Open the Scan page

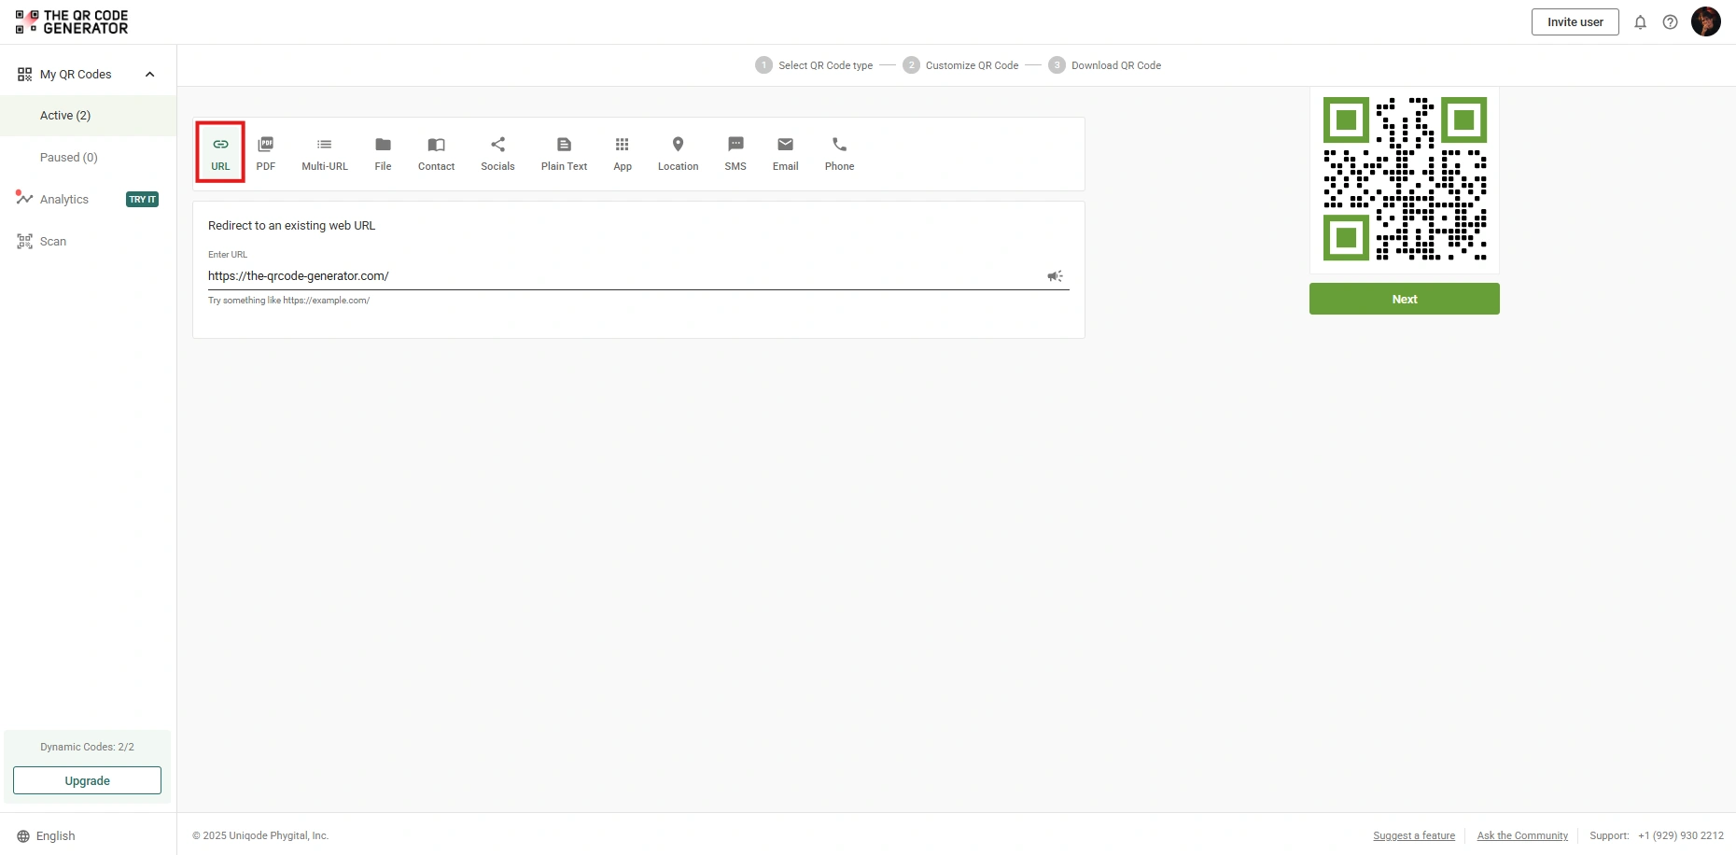click(x=53, y=242)
